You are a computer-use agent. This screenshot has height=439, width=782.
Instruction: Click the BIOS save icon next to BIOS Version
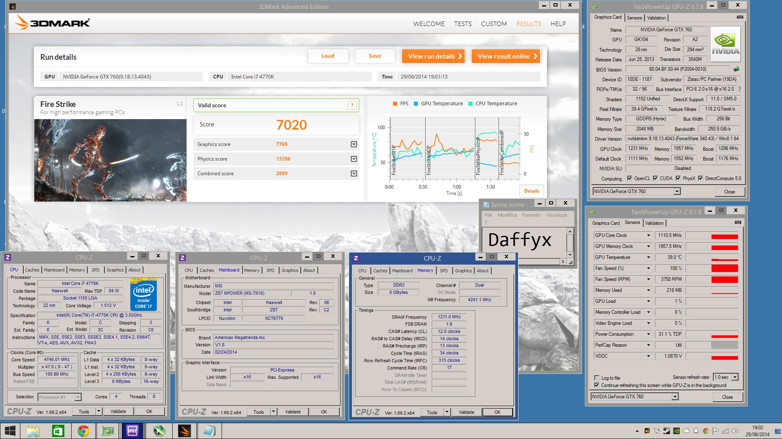coord(736,69)
